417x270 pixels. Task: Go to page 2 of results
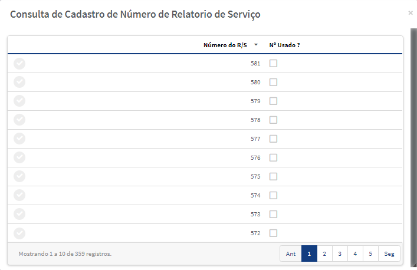click(x=324, y=254)
